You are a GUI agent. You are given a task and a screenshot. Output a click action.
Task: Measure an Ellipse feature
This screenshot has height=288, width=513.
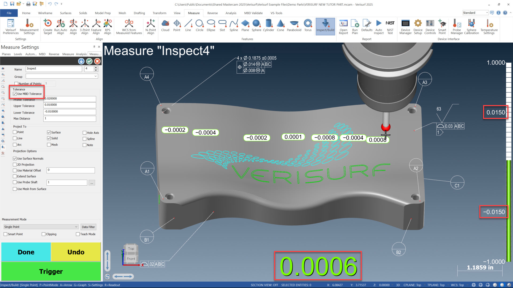coord(211,26)
